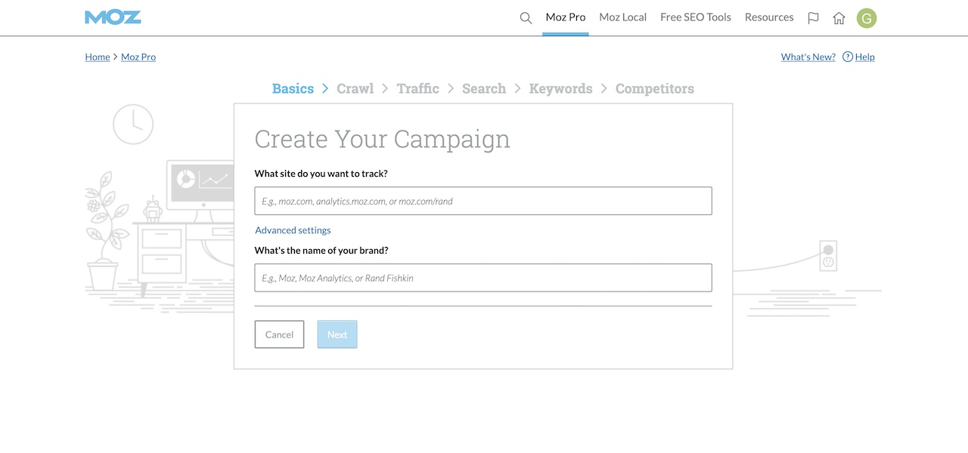Focus the brand name field
Screen dimensions: 968x453
(483, 278)
